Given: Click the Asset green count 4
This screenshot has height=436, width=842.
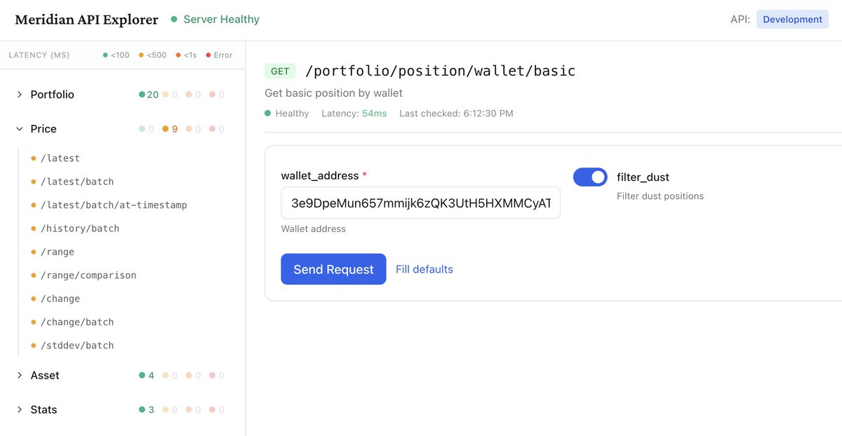Looking at the screenshot, I should pos(147,376).
